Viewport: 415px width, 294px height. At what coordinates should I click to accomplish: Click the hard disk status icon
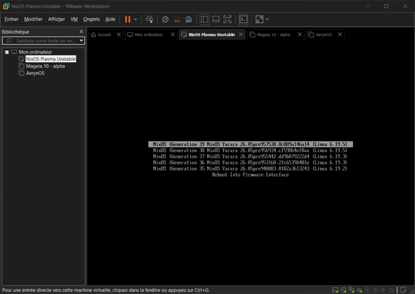coord(335,290)
